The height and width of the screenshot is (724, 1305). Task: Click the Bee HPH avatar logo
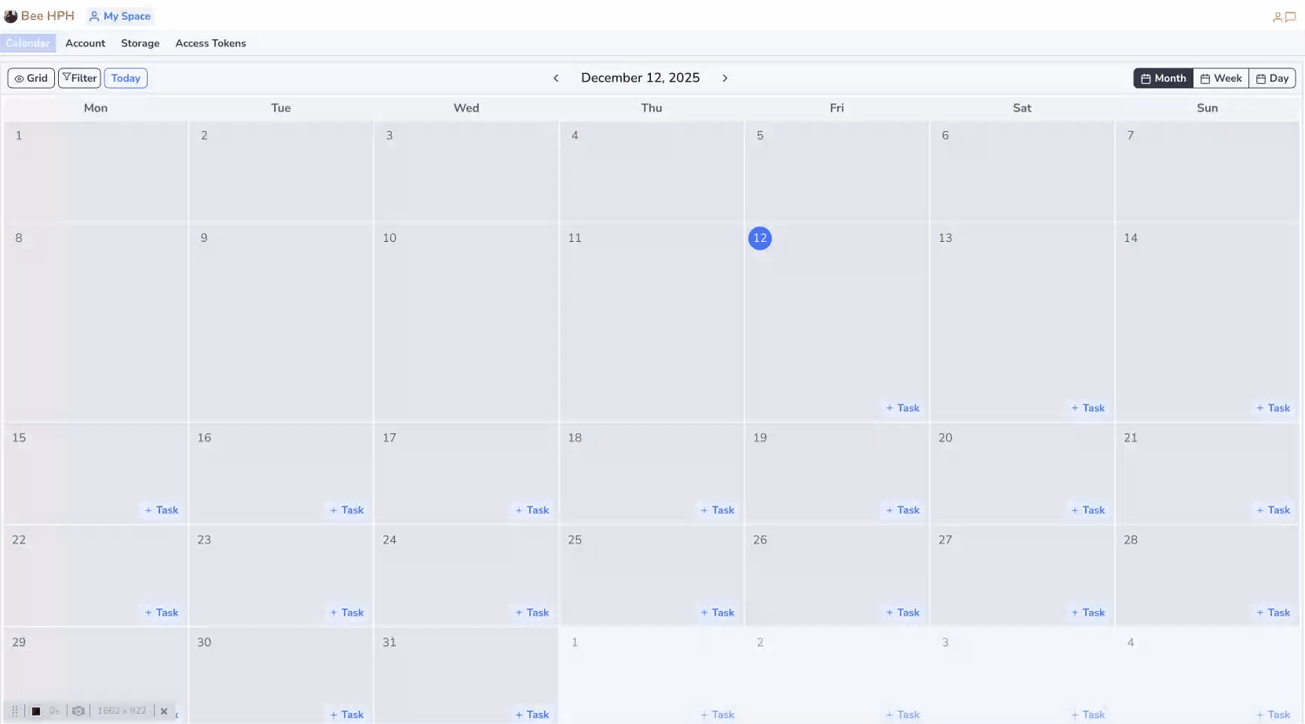click(x=11, y=16)
